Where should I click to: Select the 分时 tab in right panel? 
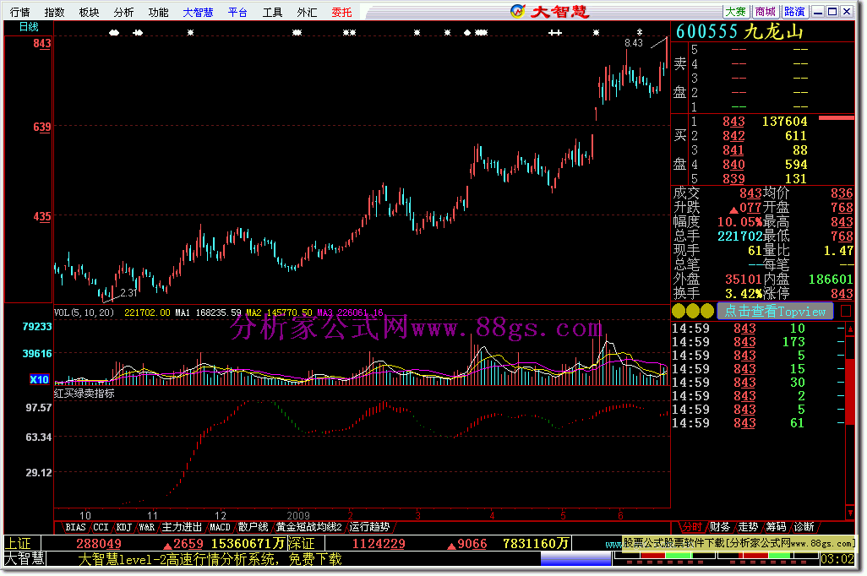click(691, 527)
